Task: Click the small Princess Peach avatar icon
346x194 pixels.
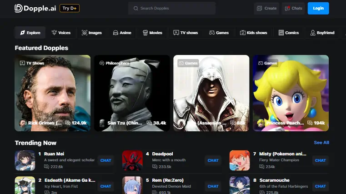Action: 261,123
